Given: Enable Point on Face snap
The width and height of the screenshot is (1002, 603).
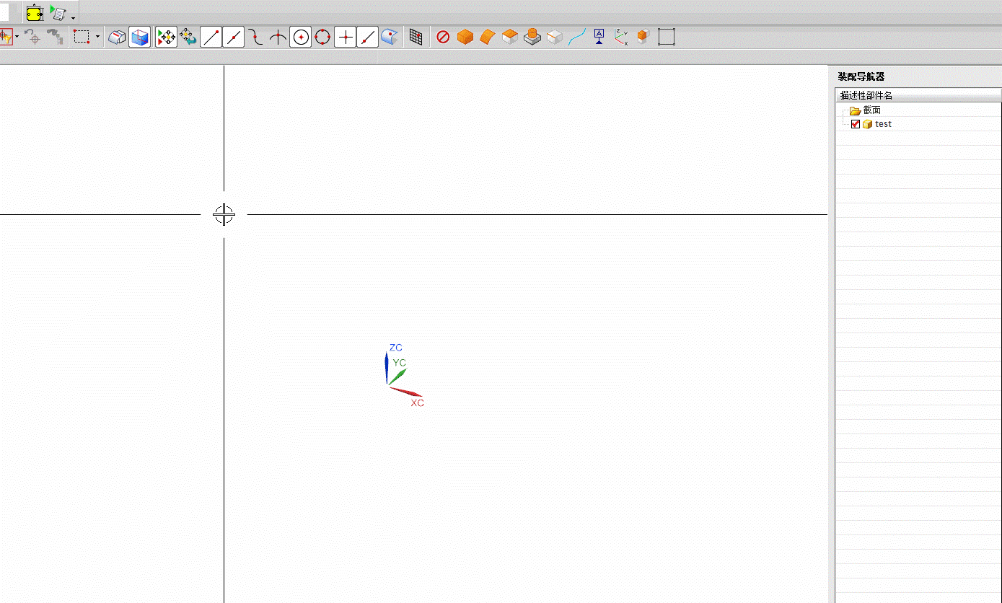Looking at the screenshot, I should coord(390,37).
